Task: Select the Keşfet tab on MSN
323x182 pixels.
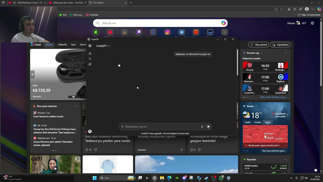Action: [x=49, y=44]
